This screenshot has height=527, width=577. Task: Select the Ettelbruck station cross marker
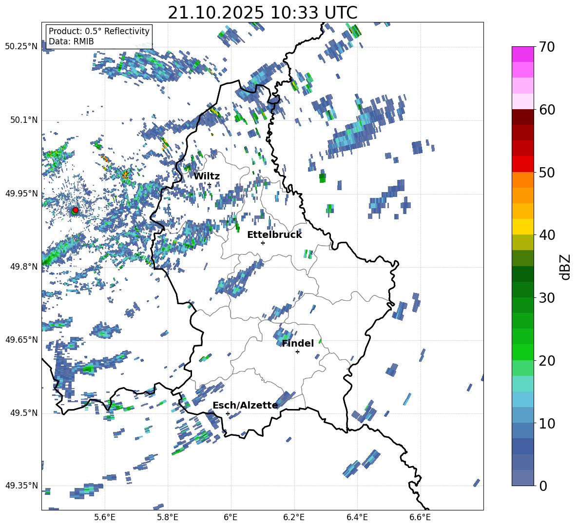(x=263, y=243)
